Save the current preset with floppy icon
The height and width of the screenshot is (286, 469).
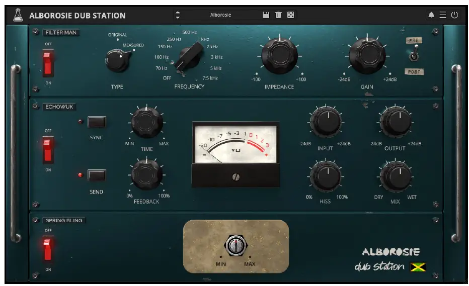[x=266, y=15]
